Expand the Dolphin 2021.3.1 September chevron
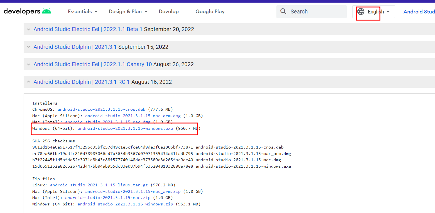 pyautogui.click(x=28, y=47)
